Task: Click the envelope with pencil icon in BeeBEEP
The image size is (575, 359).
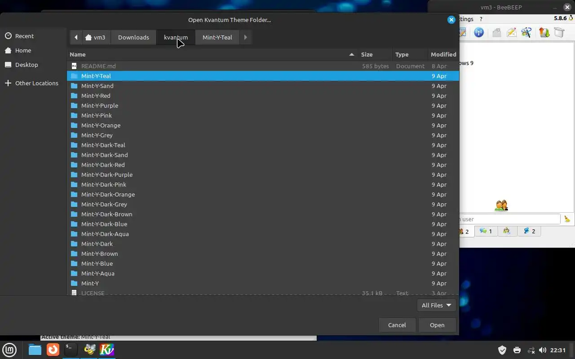Action: click(511, 32)
